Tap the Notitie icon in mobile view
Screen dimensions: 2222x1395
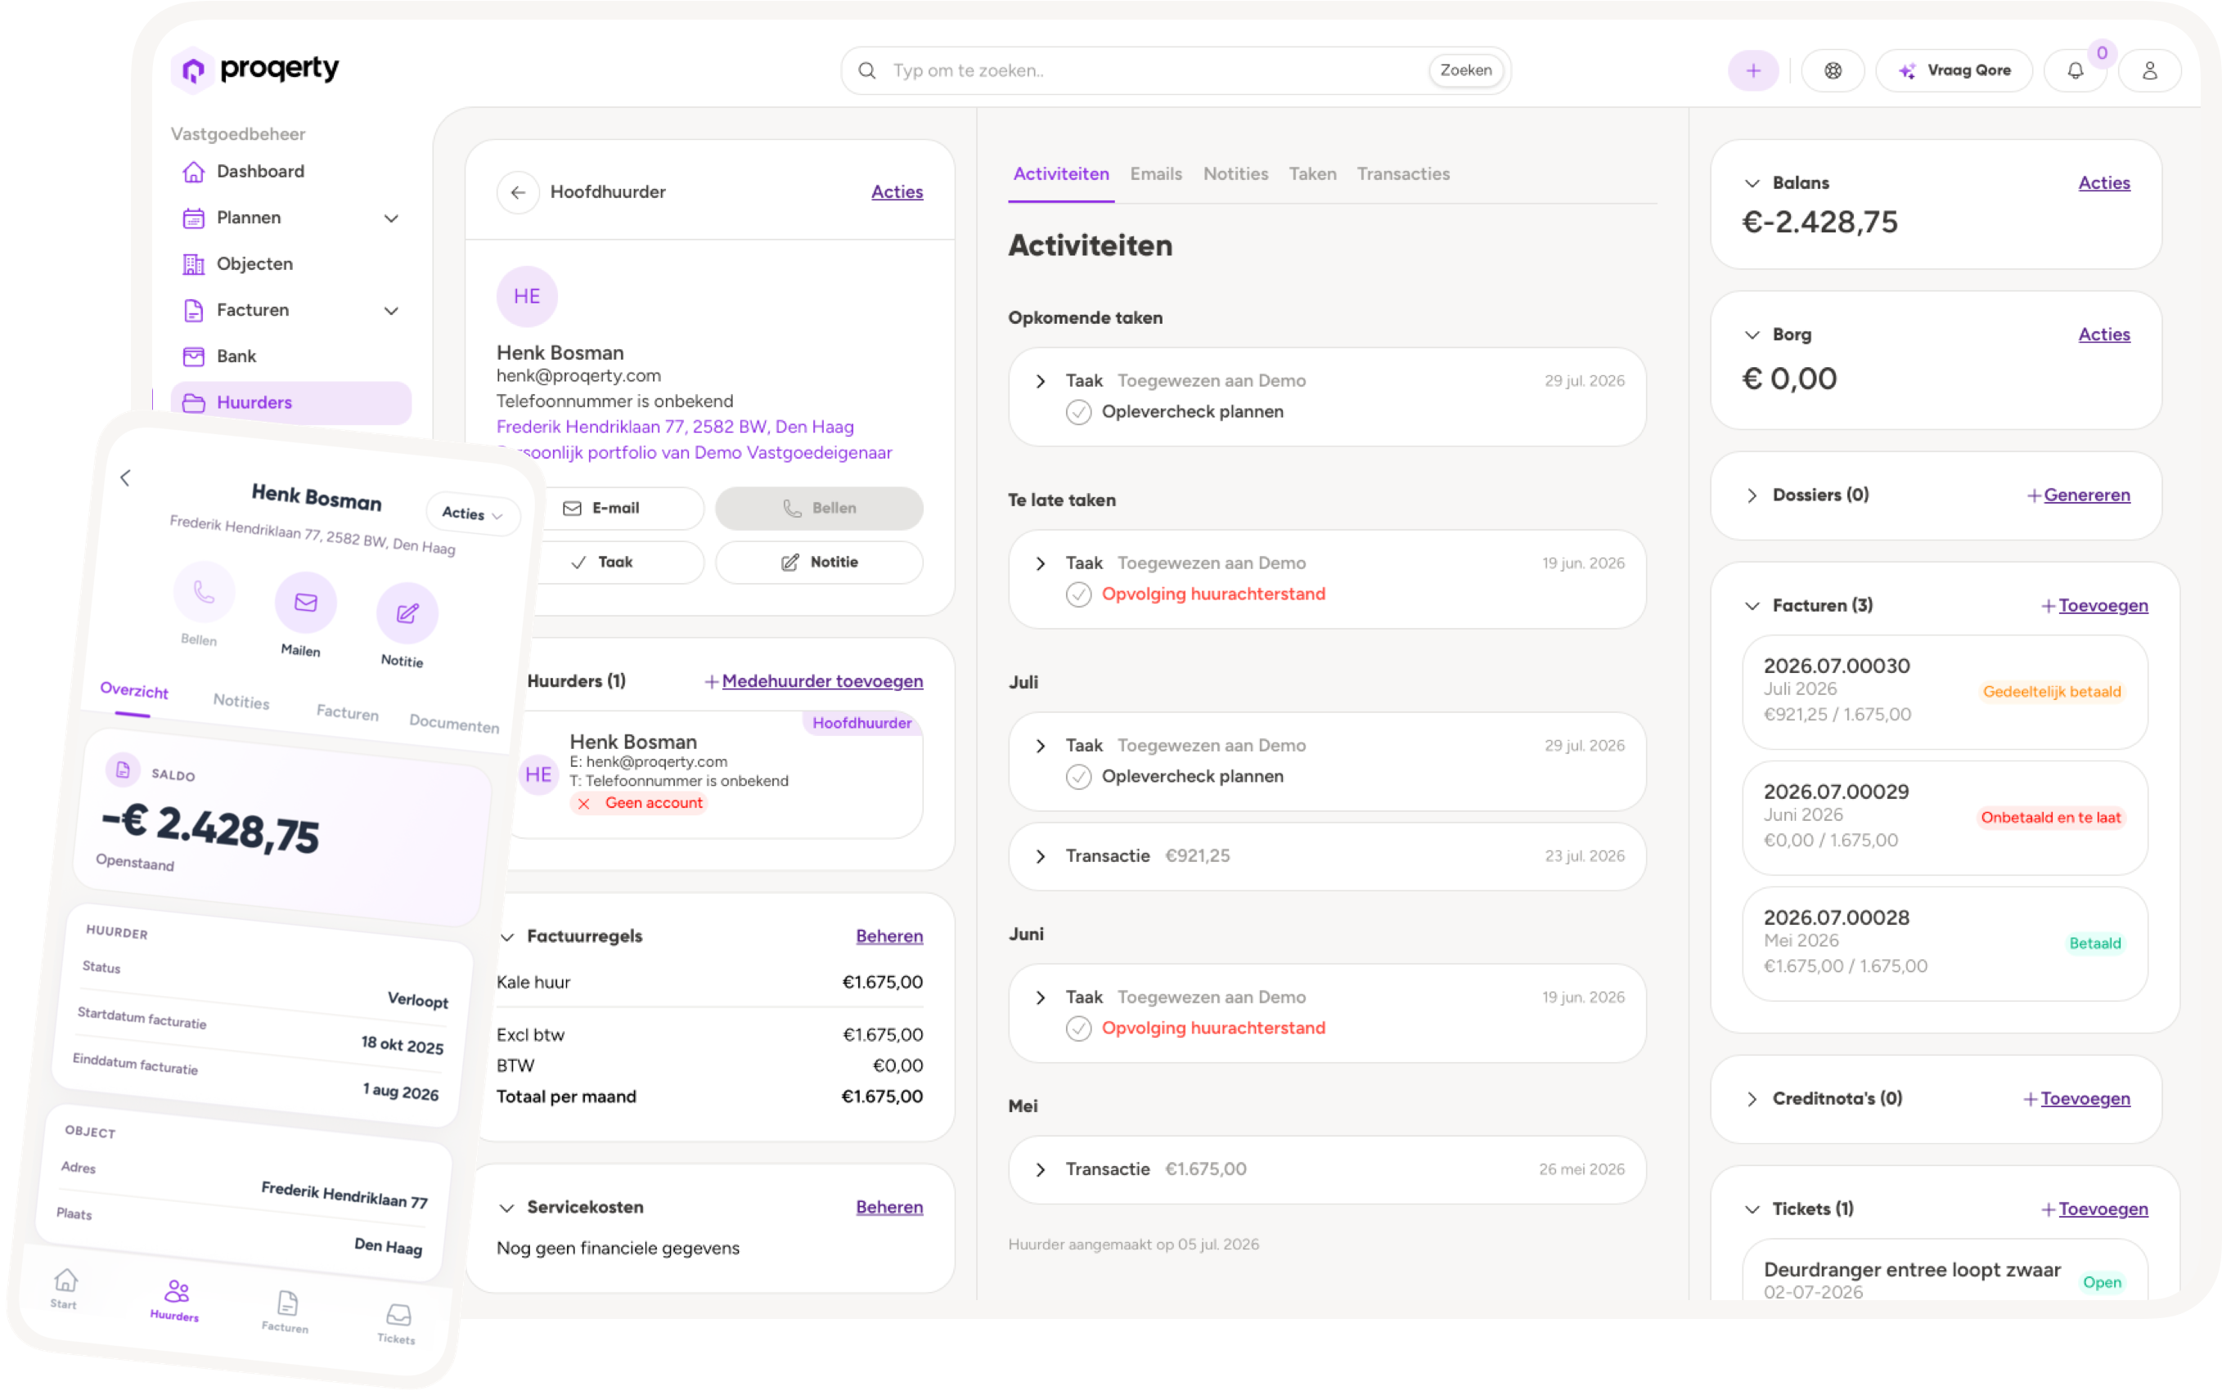click(x=407, y=613)
